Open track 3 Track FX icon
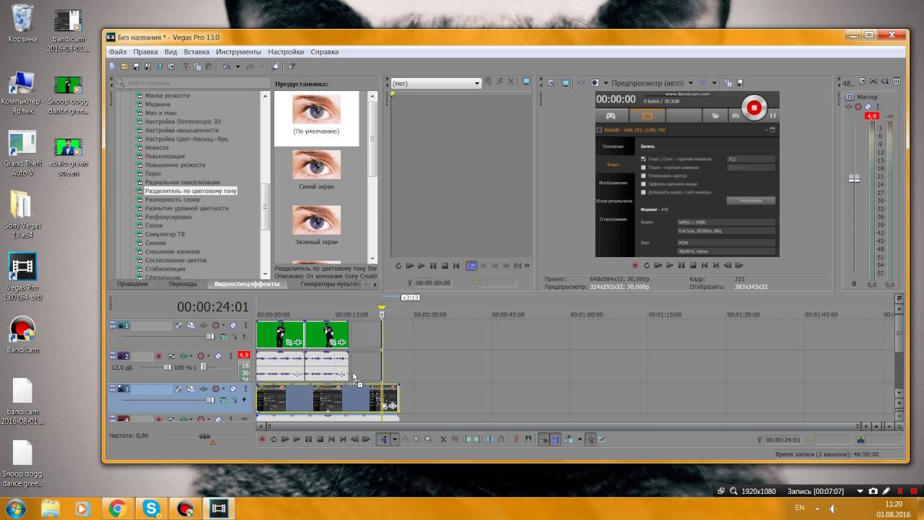This screenshot has width=924, height=520. (x=204, y=389)
